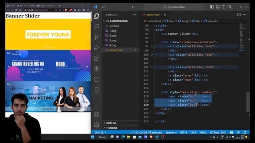The width and height of the screenshot is (255, 143).
Task: Click the slider next arrow in browser
Action: tap(87, 66)
